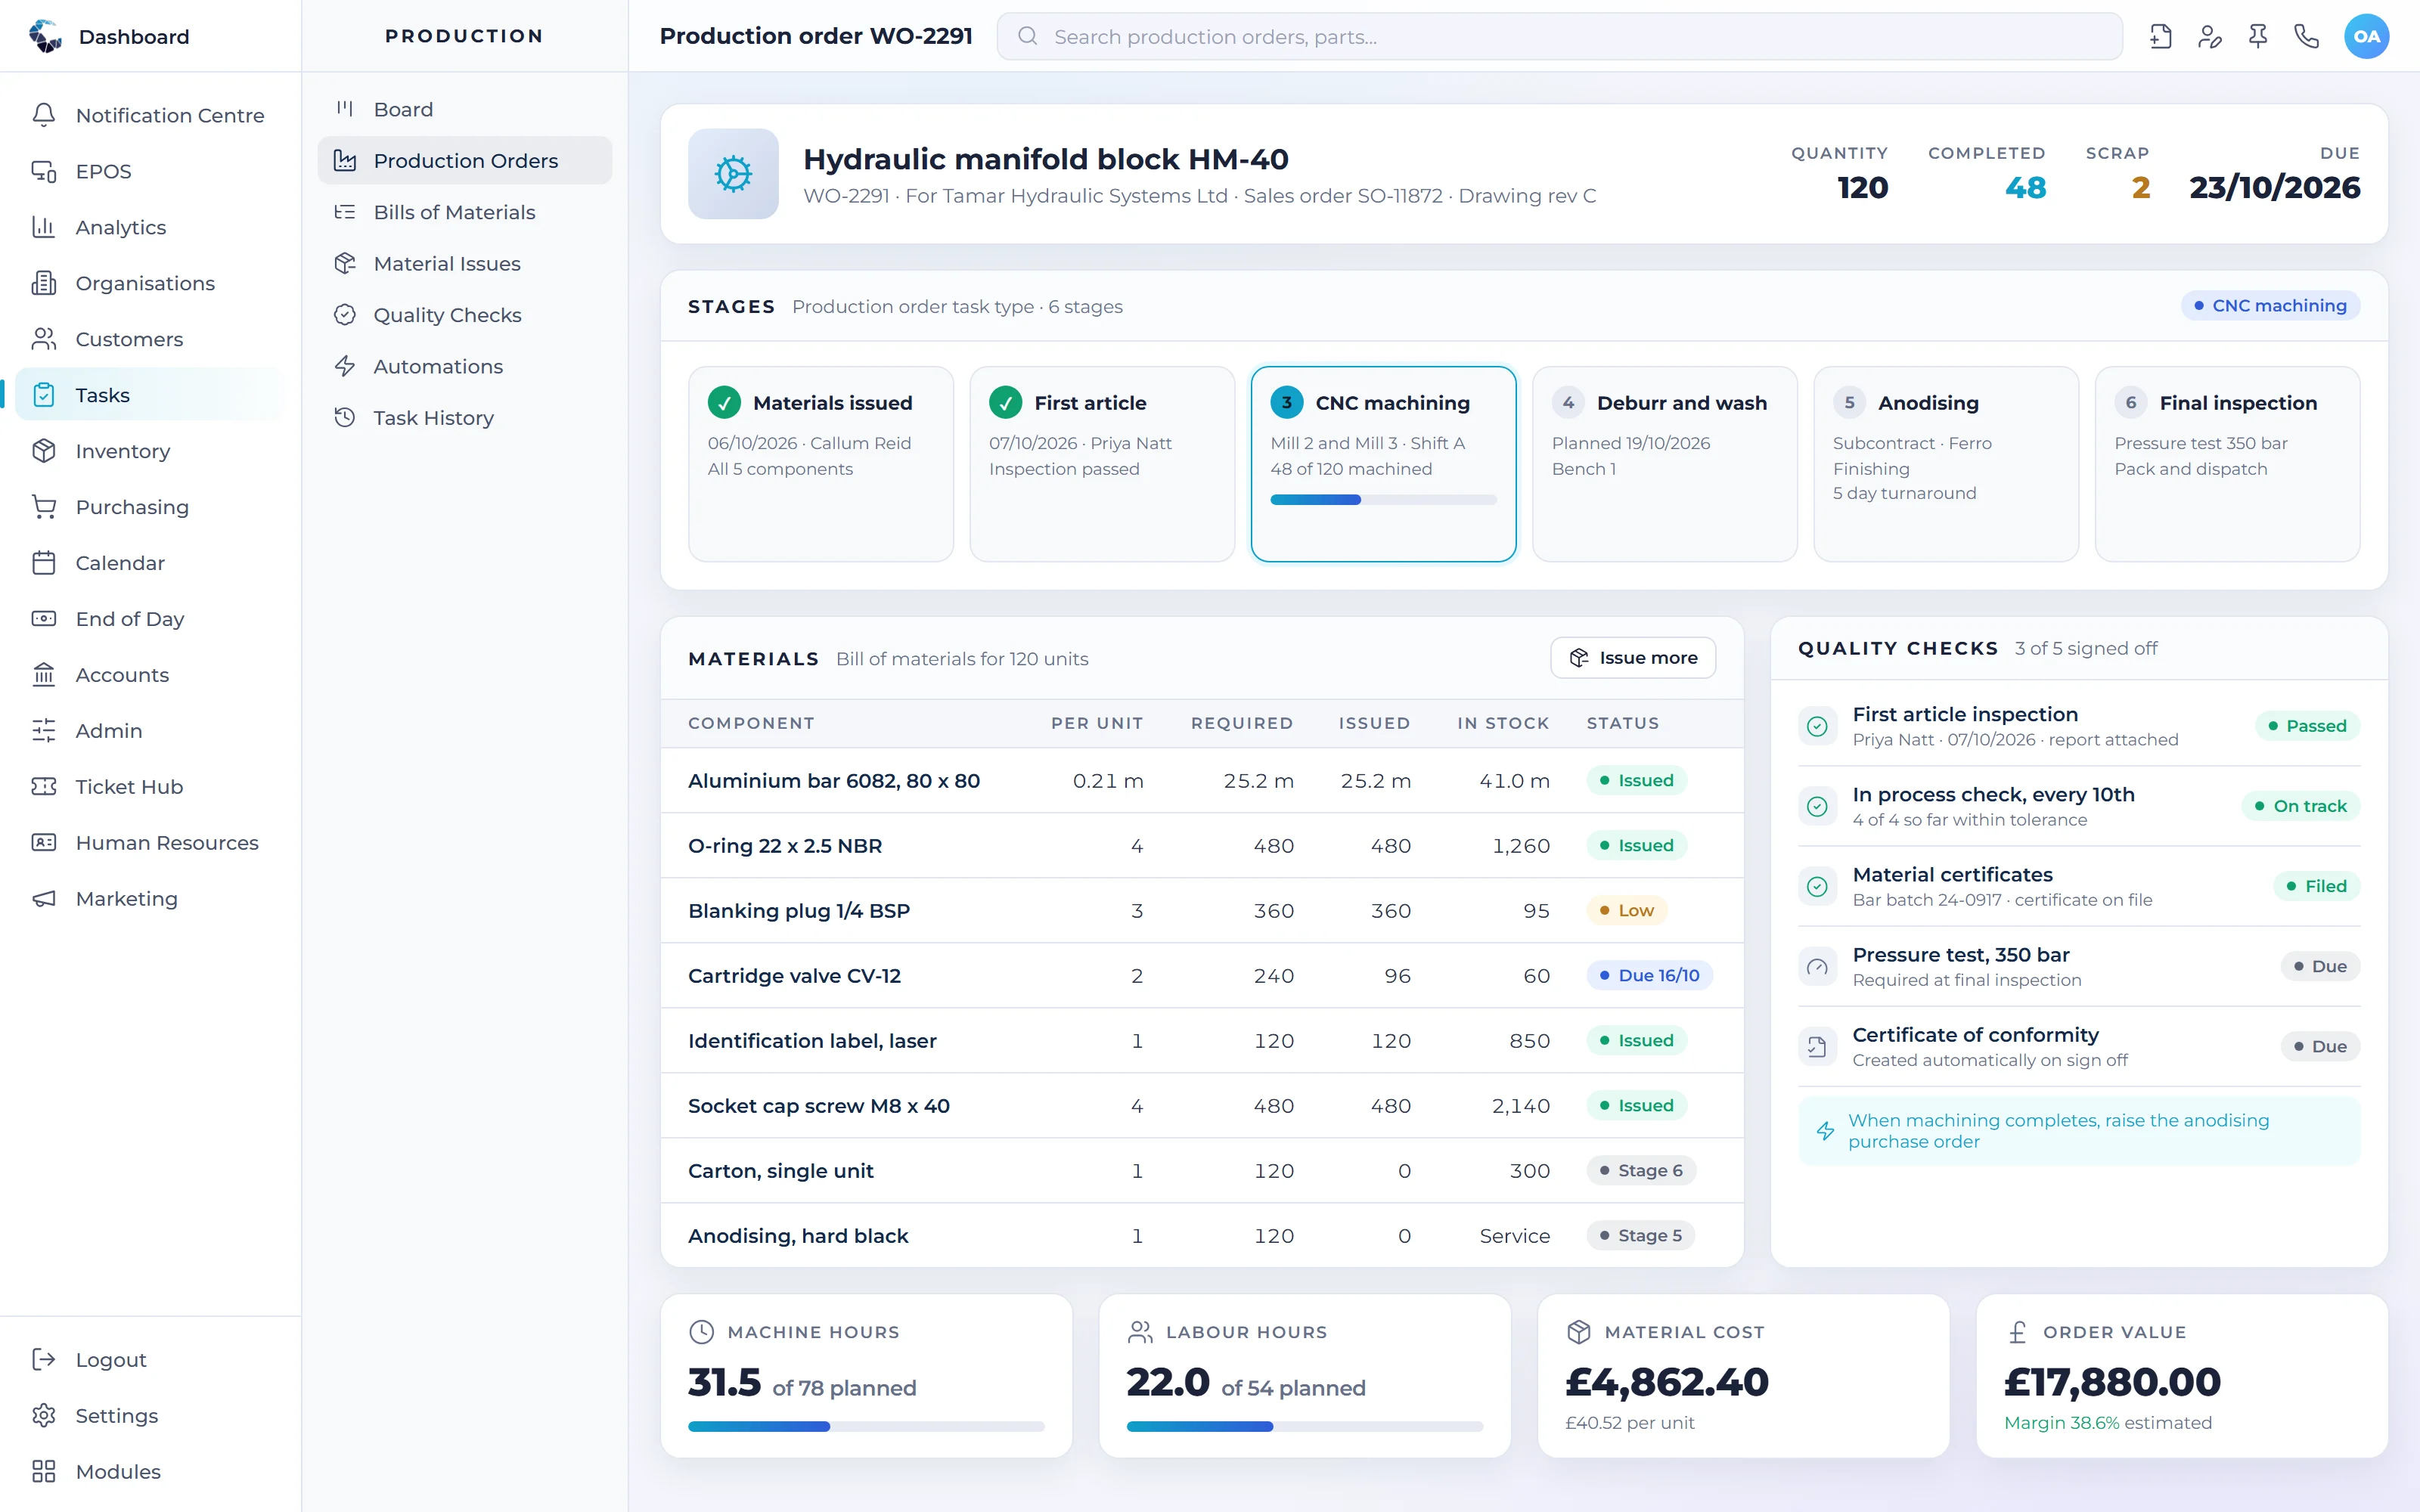Click the Task History clock icon
The image size is (2420, 1512).
click(x=345, y=418)
